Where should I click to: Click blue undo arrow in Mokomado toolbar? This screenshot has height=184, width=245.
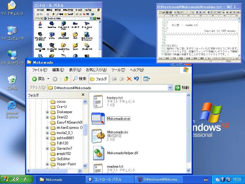point(136,79)
